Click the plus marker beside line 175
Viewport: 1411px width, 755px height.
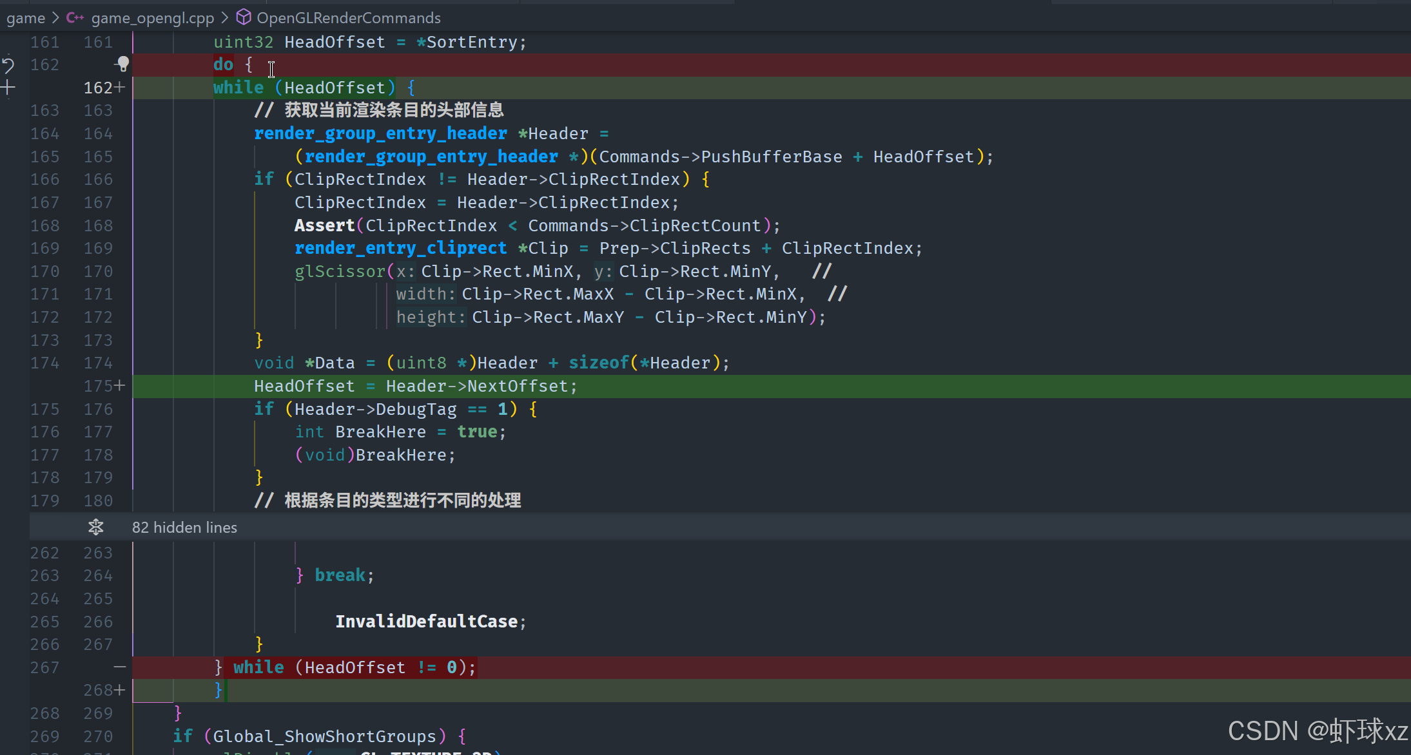coord(120,386)
